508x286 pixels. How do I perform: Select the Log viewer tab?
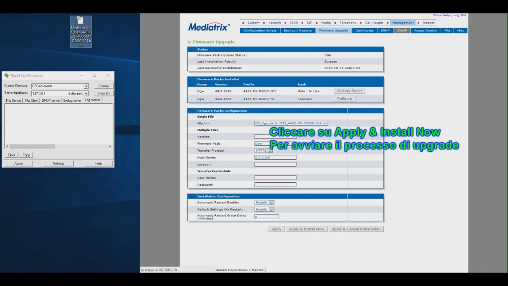tap(92, 100)
